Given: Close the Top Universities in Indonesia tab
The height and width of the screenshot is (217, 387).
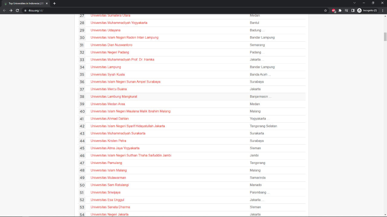Looking at the screenshot, I should tap(47, 3).
